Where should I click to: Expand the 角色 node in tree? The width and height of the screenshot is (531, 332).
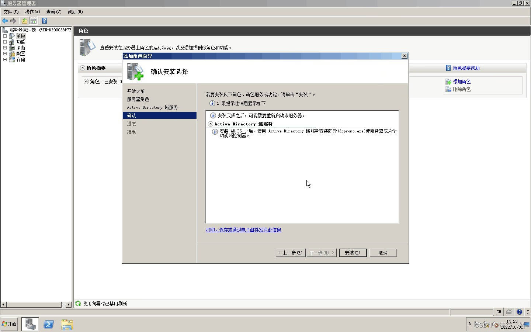tap(5, 36)
